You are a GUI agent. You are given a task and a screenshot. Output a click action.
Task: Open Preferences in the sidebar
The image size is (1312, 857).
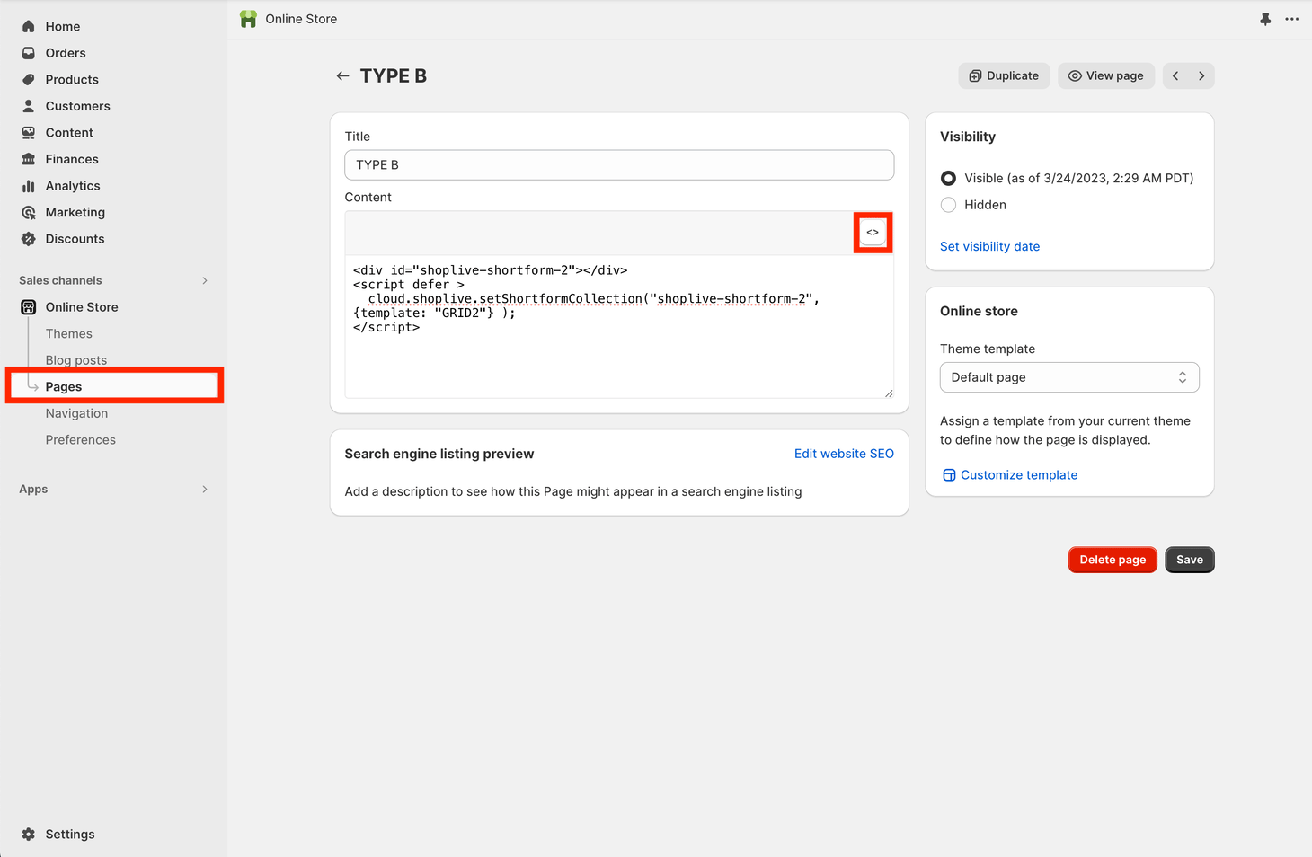pyautogui.click(x=81, y=440)
